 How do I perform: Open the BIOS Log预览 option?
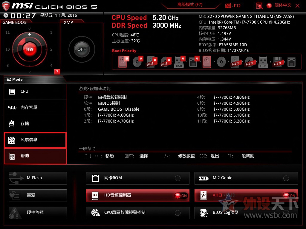coord(246,213)
